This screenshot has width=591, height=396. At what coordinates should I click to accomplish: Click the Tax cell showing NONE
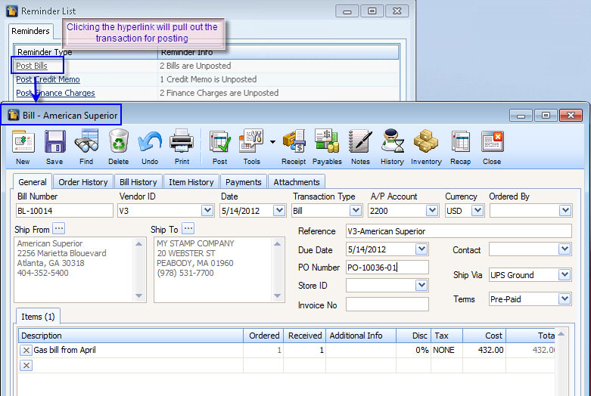446,350
